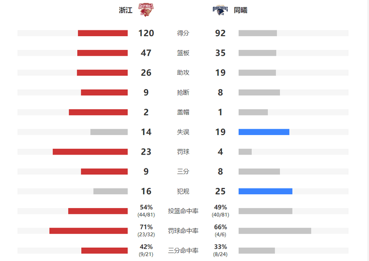
Task: Click Tongxi's gray 罚球命中率 bar
Action: click(x=274, y=231)
